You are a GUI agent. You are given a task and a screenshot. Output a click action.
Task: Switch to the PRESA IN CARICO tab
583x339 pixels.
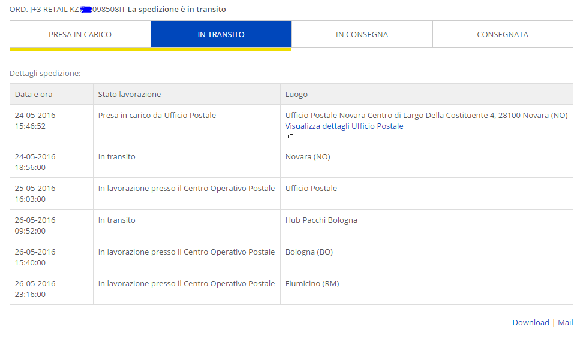tap(80, 34)
